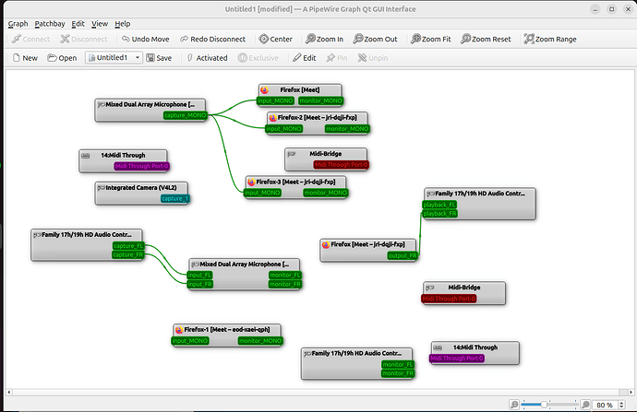Toggle patchbay Edit mode

coord(305,58)
